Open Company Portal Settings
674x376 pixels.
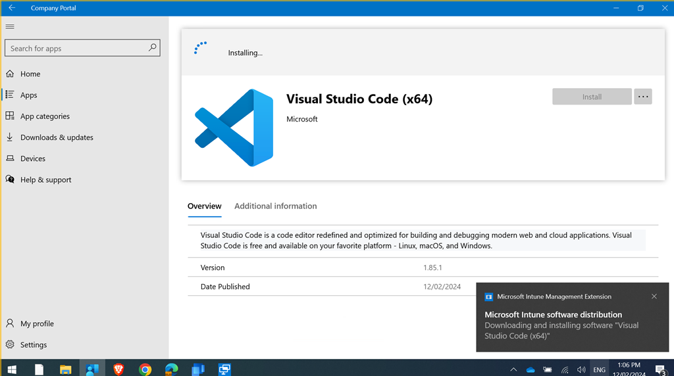pyautogui.click(x=33, y=344)
